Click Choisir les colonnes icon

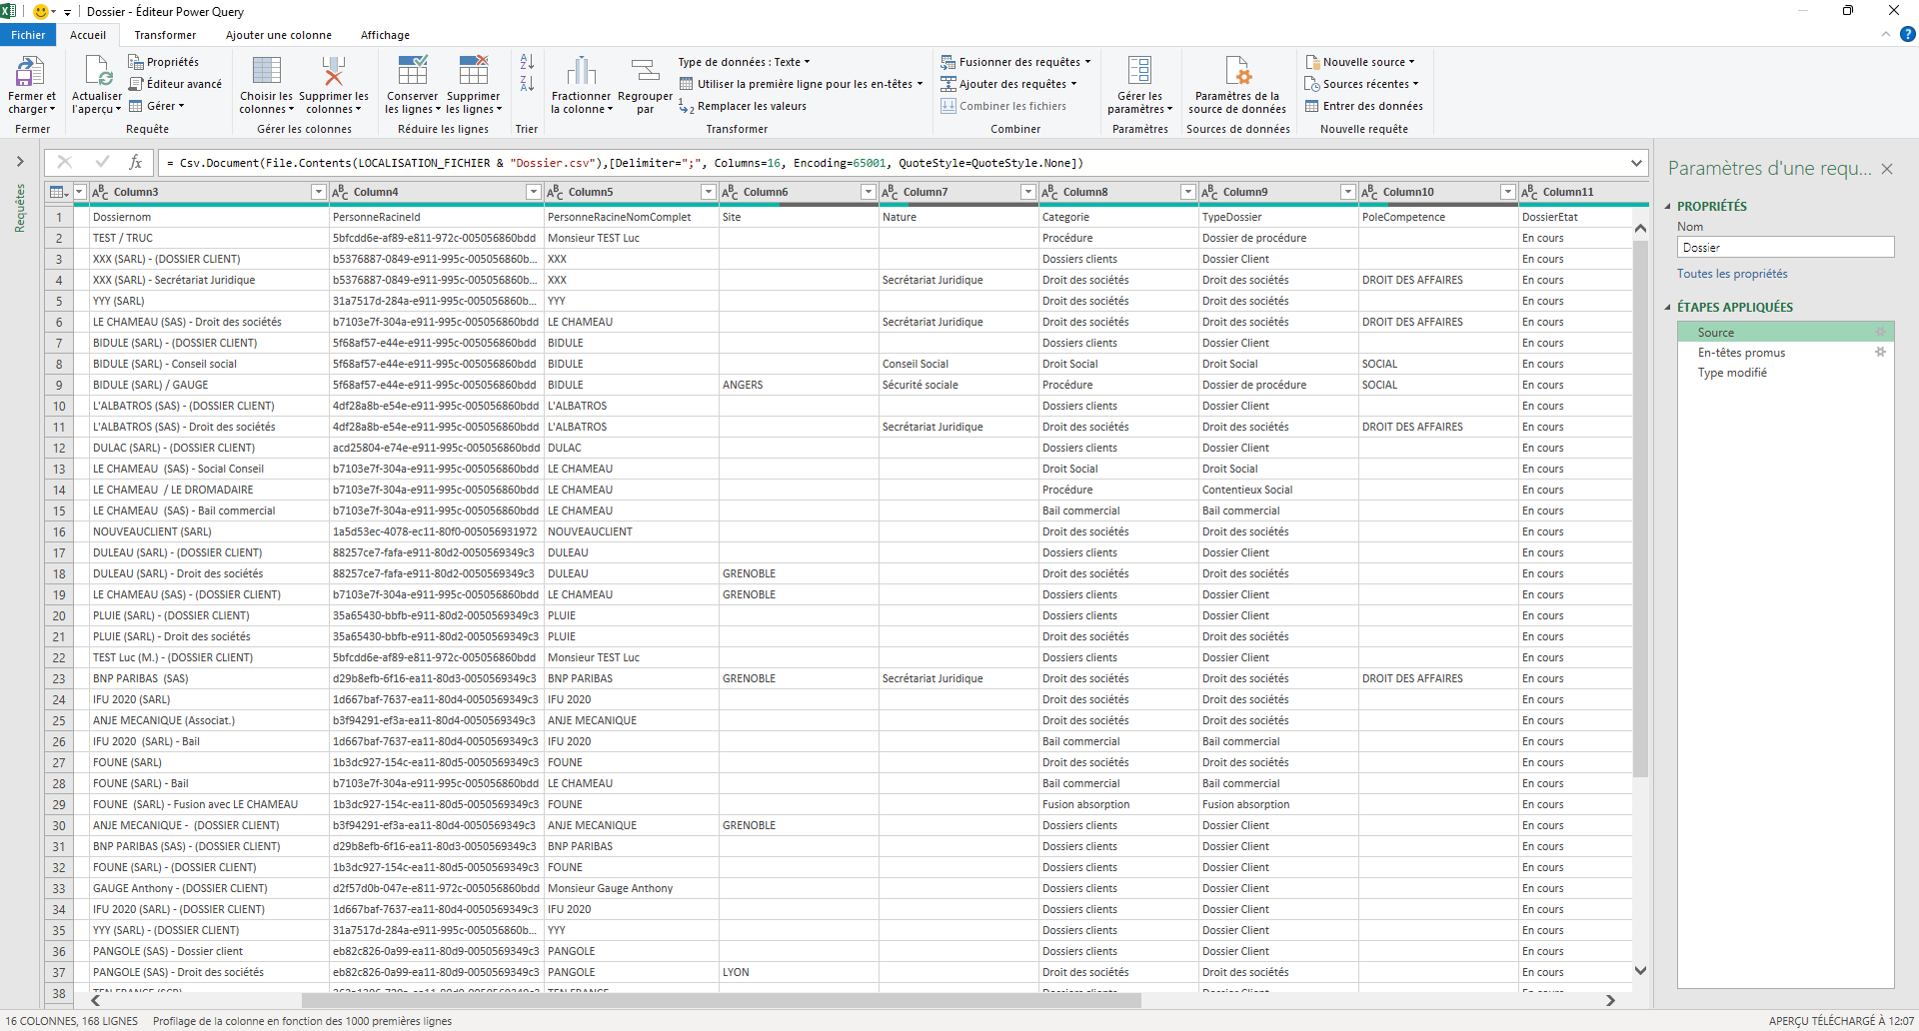tap(267, 71)
